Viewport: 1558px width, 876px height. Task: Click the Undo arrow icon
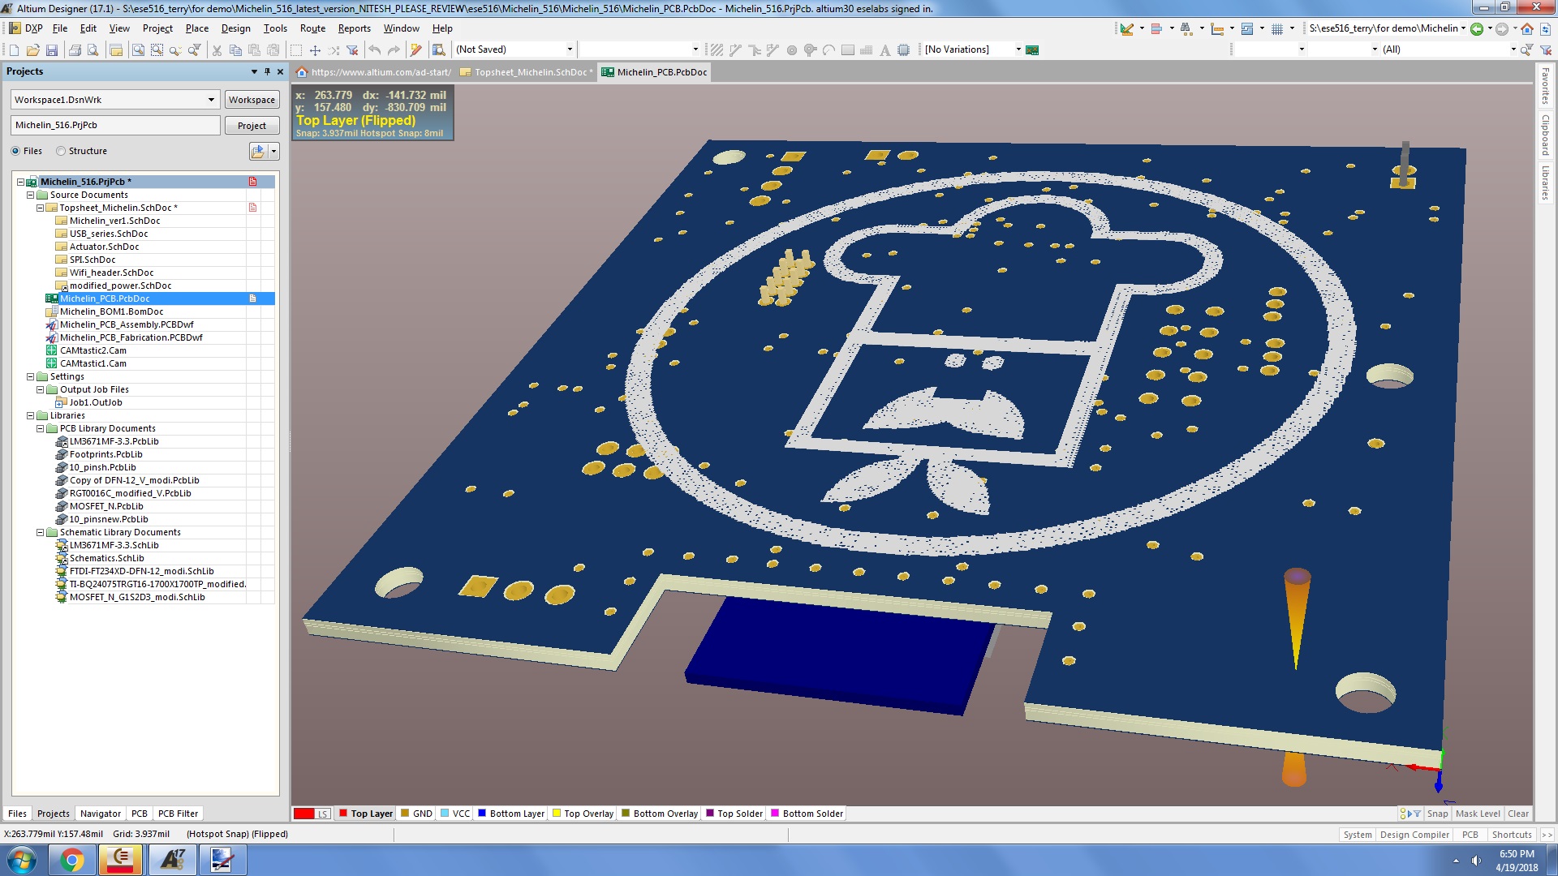coord(374,50)
